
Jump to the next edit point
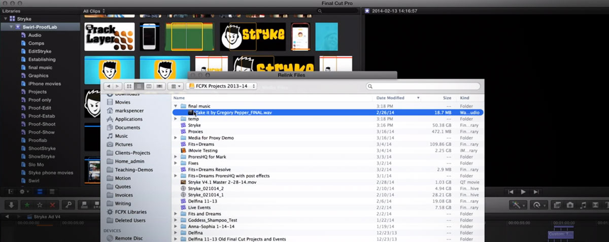tap(536, 192)
